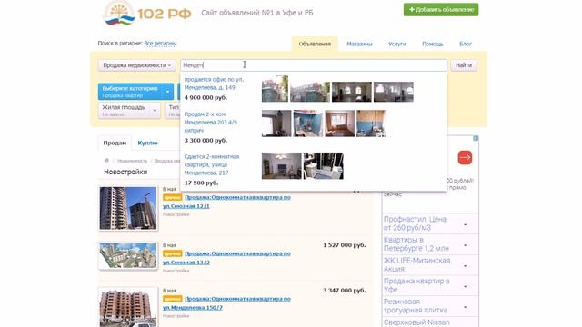The width and height of the screenshot is (582, 327).
Task: Click the срочно badge on Менделеева 150/7
Action: (x=173, y=299)
